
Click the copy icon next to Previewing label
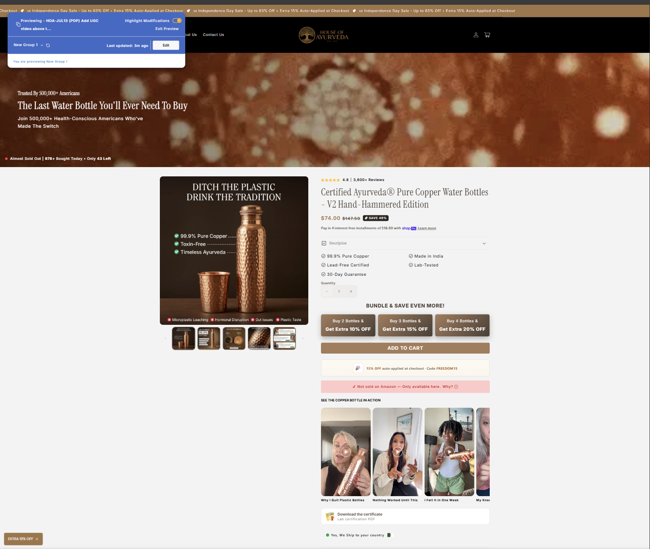tap(18, 24)
